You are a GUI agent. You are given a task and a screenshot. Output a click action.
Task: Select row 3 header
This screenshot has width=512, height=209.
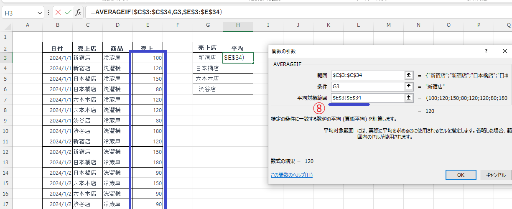[x=6, y=58]
